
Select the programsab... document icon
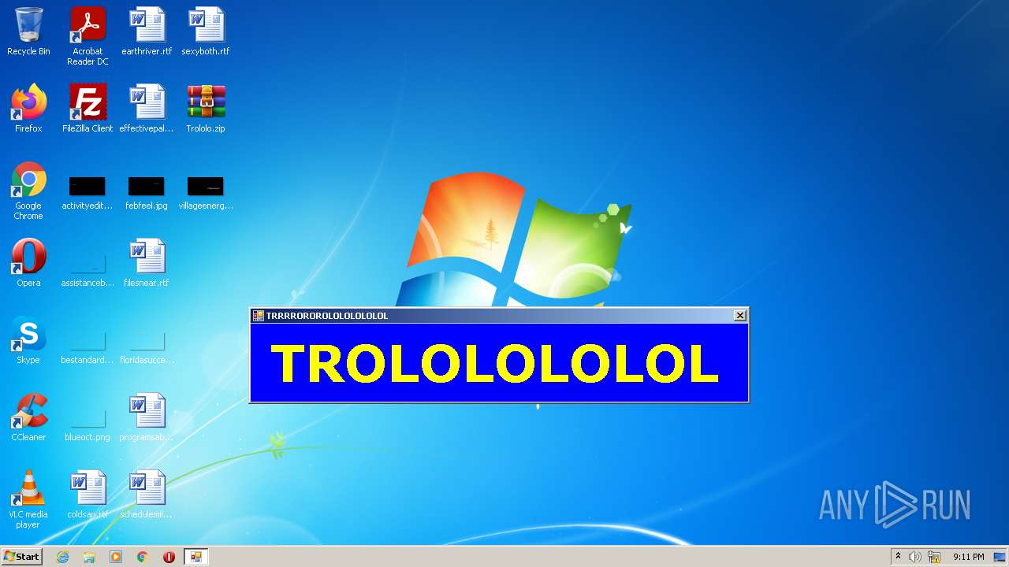pos(147,417)
